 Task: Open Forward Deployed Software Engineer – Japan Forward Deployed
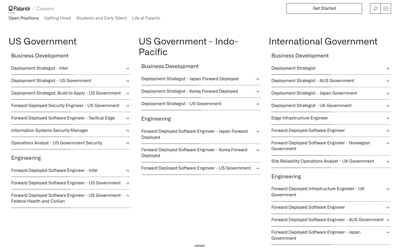point(201,134)
